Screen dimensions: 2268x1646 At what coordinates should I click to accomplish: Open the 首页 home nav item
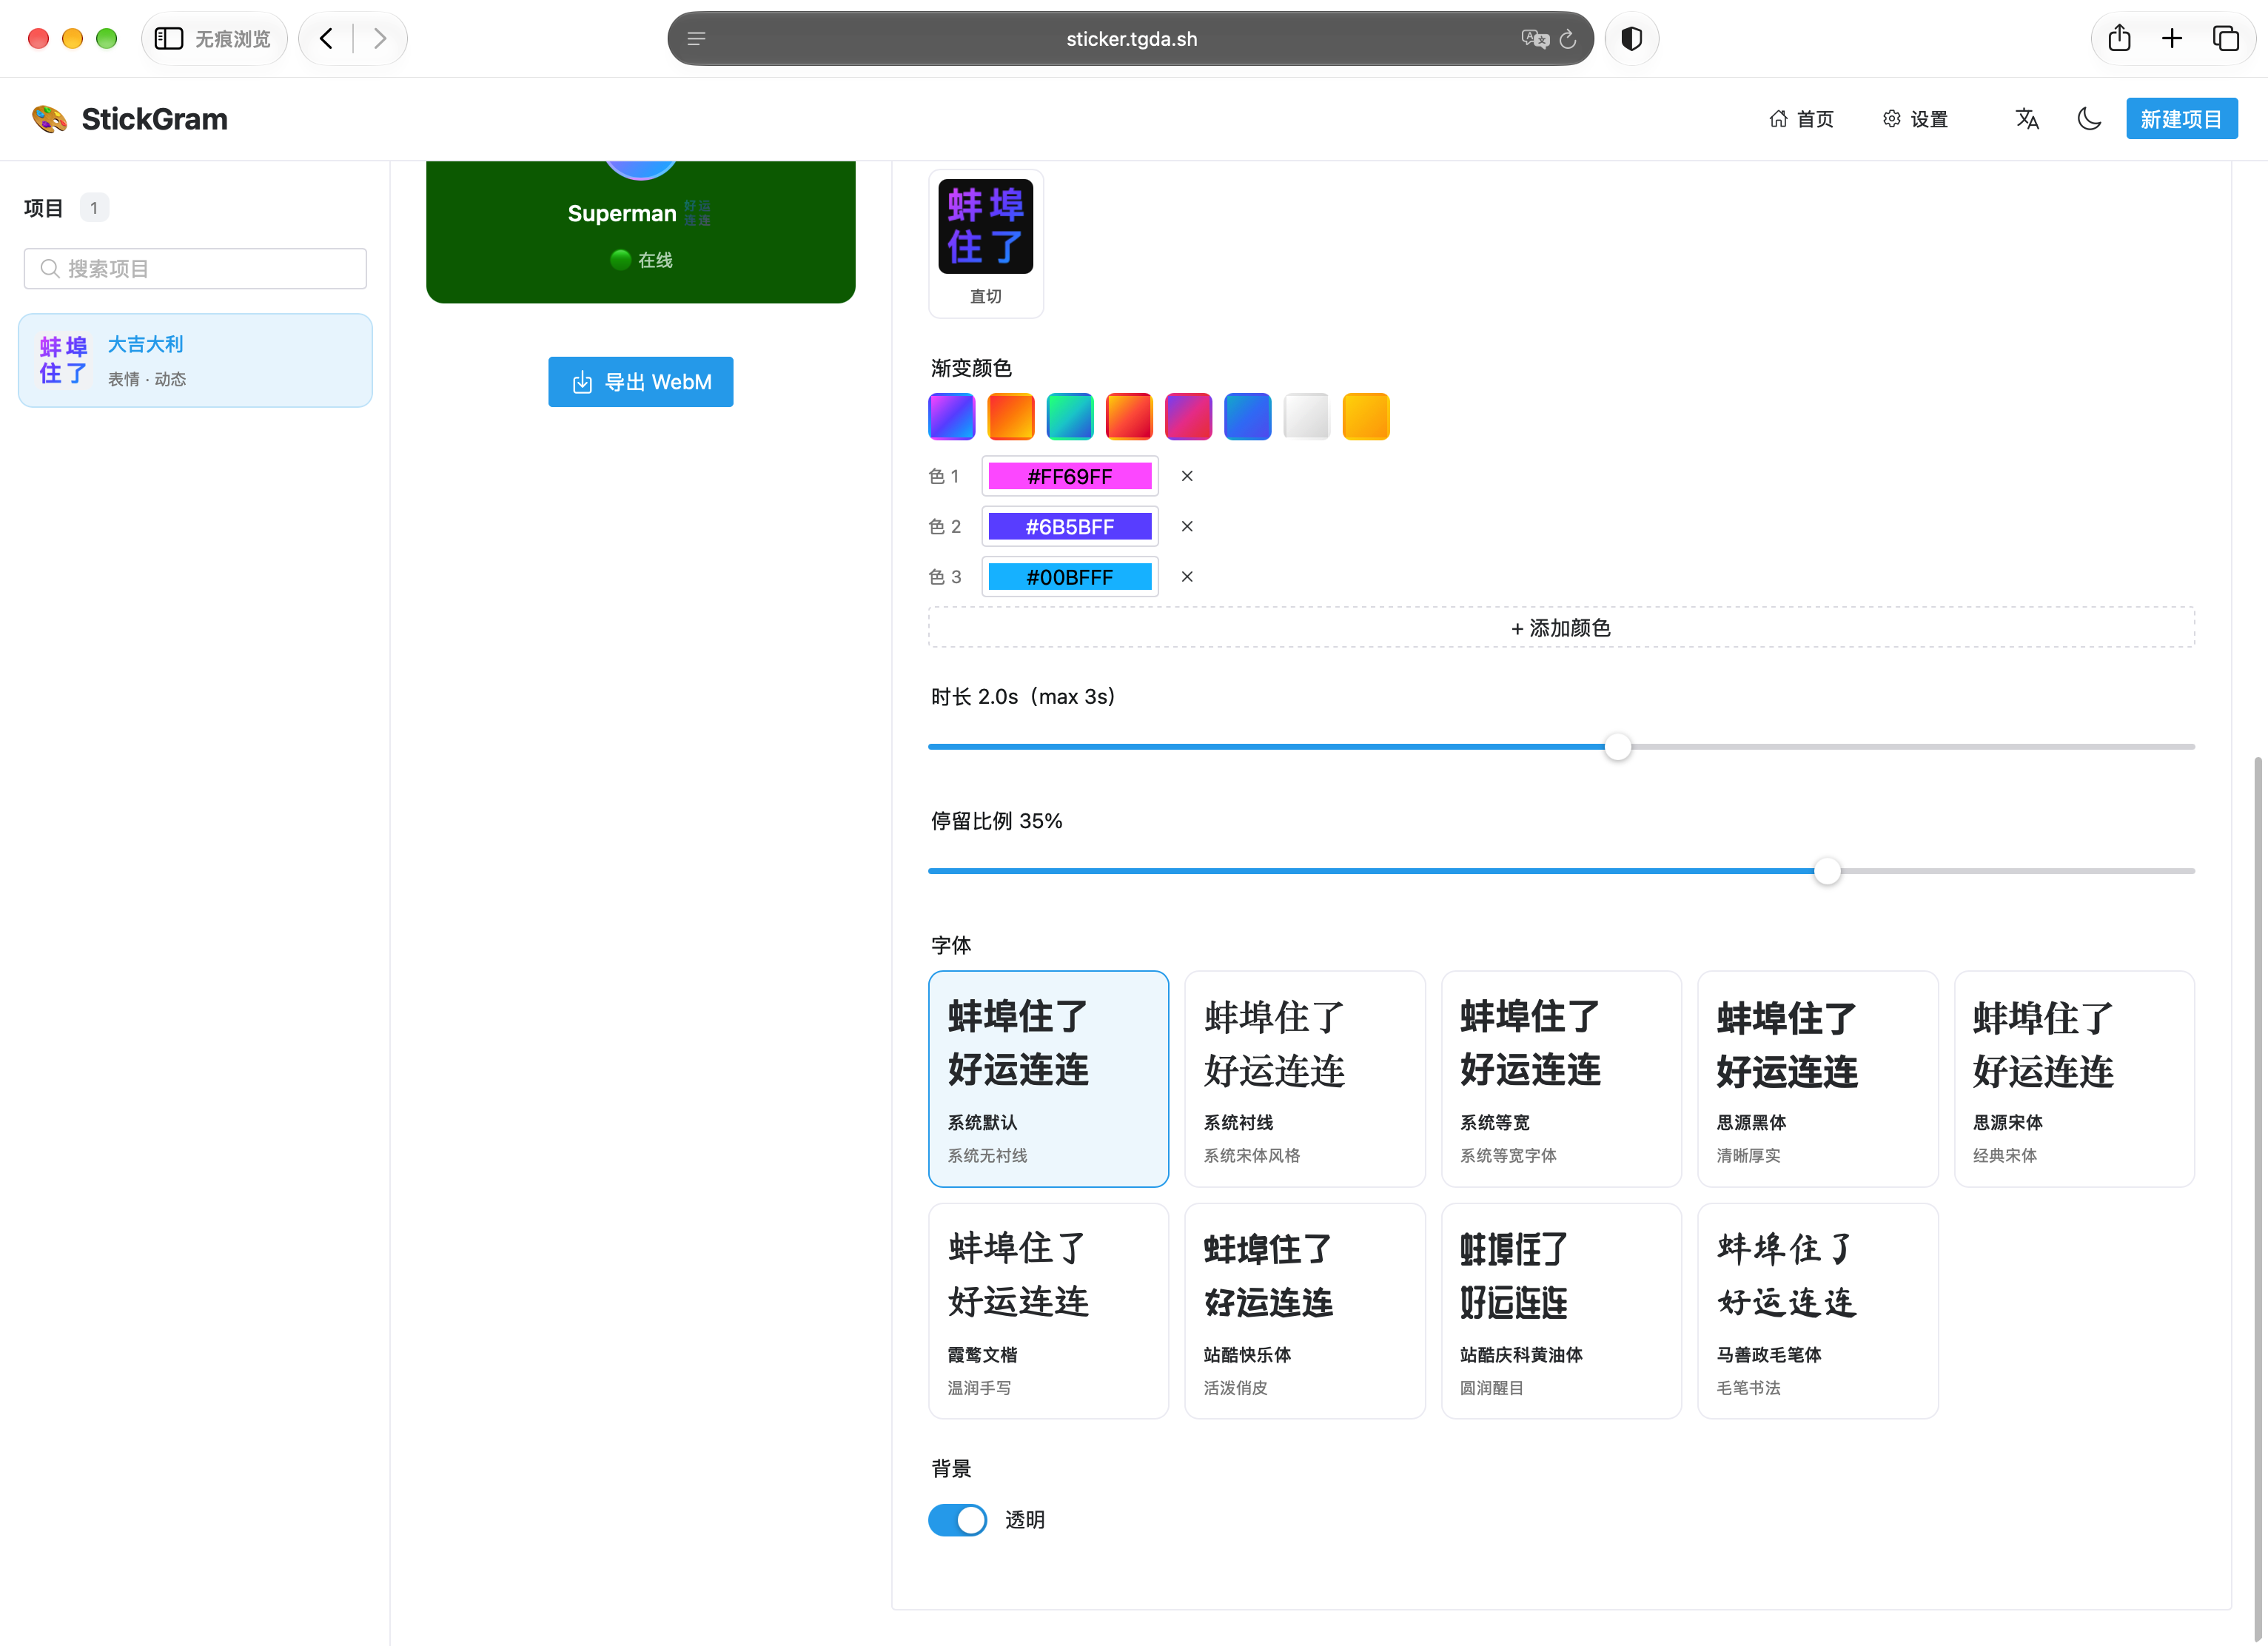pyautogui.click(x=1802, y=119)
